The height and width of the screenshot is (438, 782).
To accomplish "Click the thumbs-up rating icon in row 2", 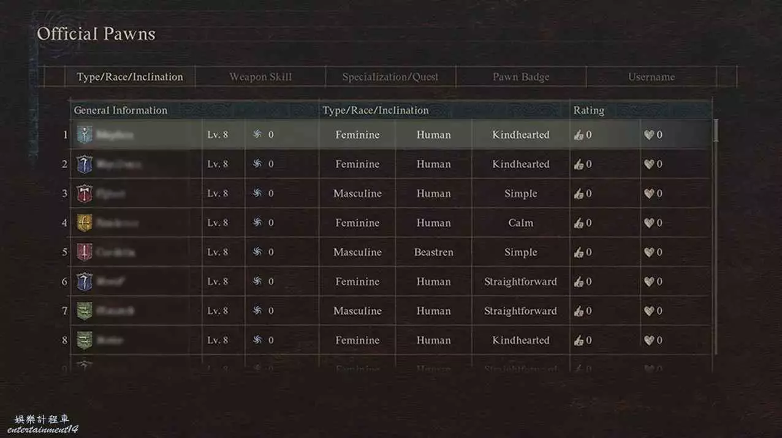I will pos(579,164).
